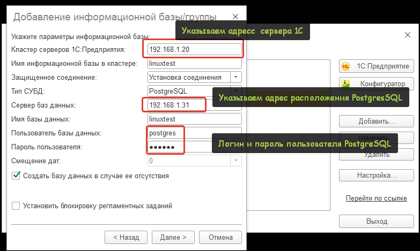Click the 1C logo icon on 1С:Предприятие button

pos(347,66)
